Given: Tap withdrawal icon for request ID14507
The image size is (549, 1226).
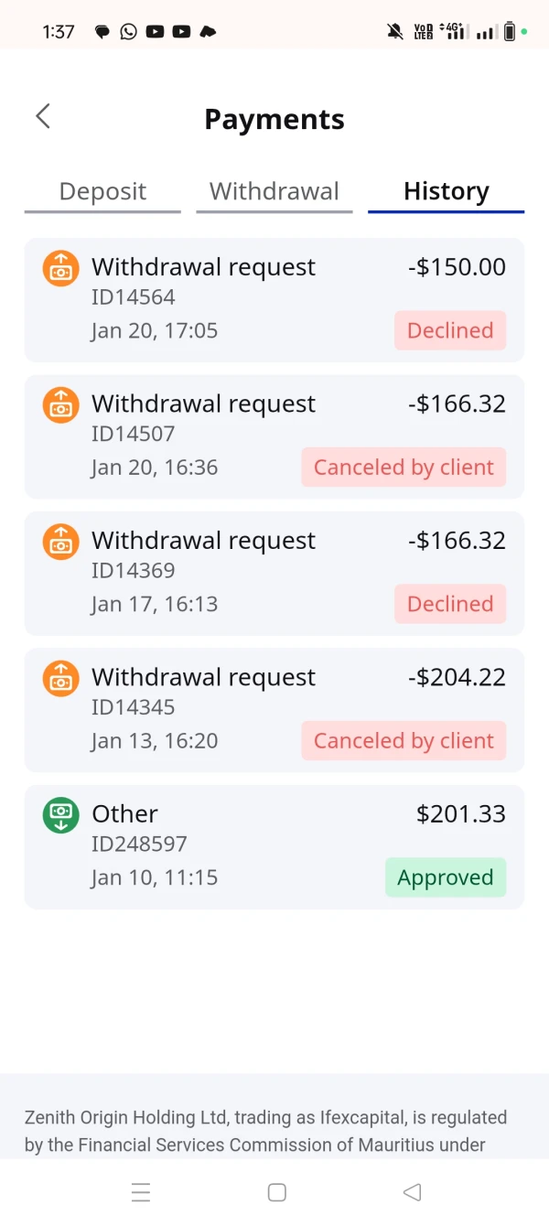Looking at the screenshot, I should (x=60, y=404).
